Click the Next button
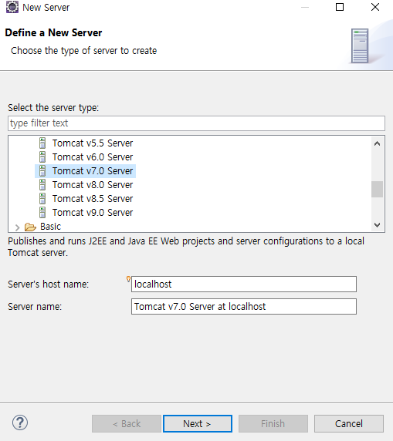The width and height of the screenshot is (393, 441). (198, 423)
